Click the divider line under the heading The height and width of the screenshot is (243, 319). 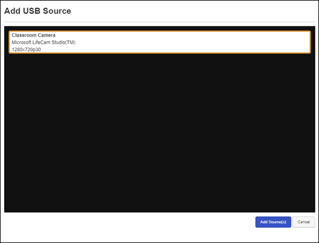(x=159, y=22)
